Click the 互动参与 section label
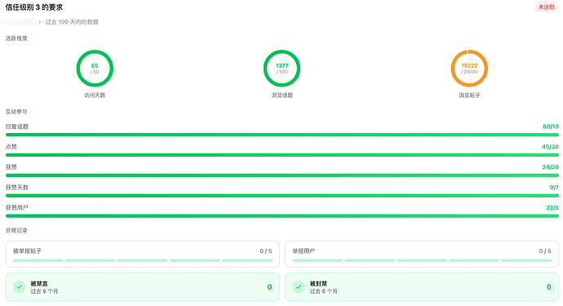Image resolution: width=563 pixels, height=306 pixels. click(x=16, y=112)
